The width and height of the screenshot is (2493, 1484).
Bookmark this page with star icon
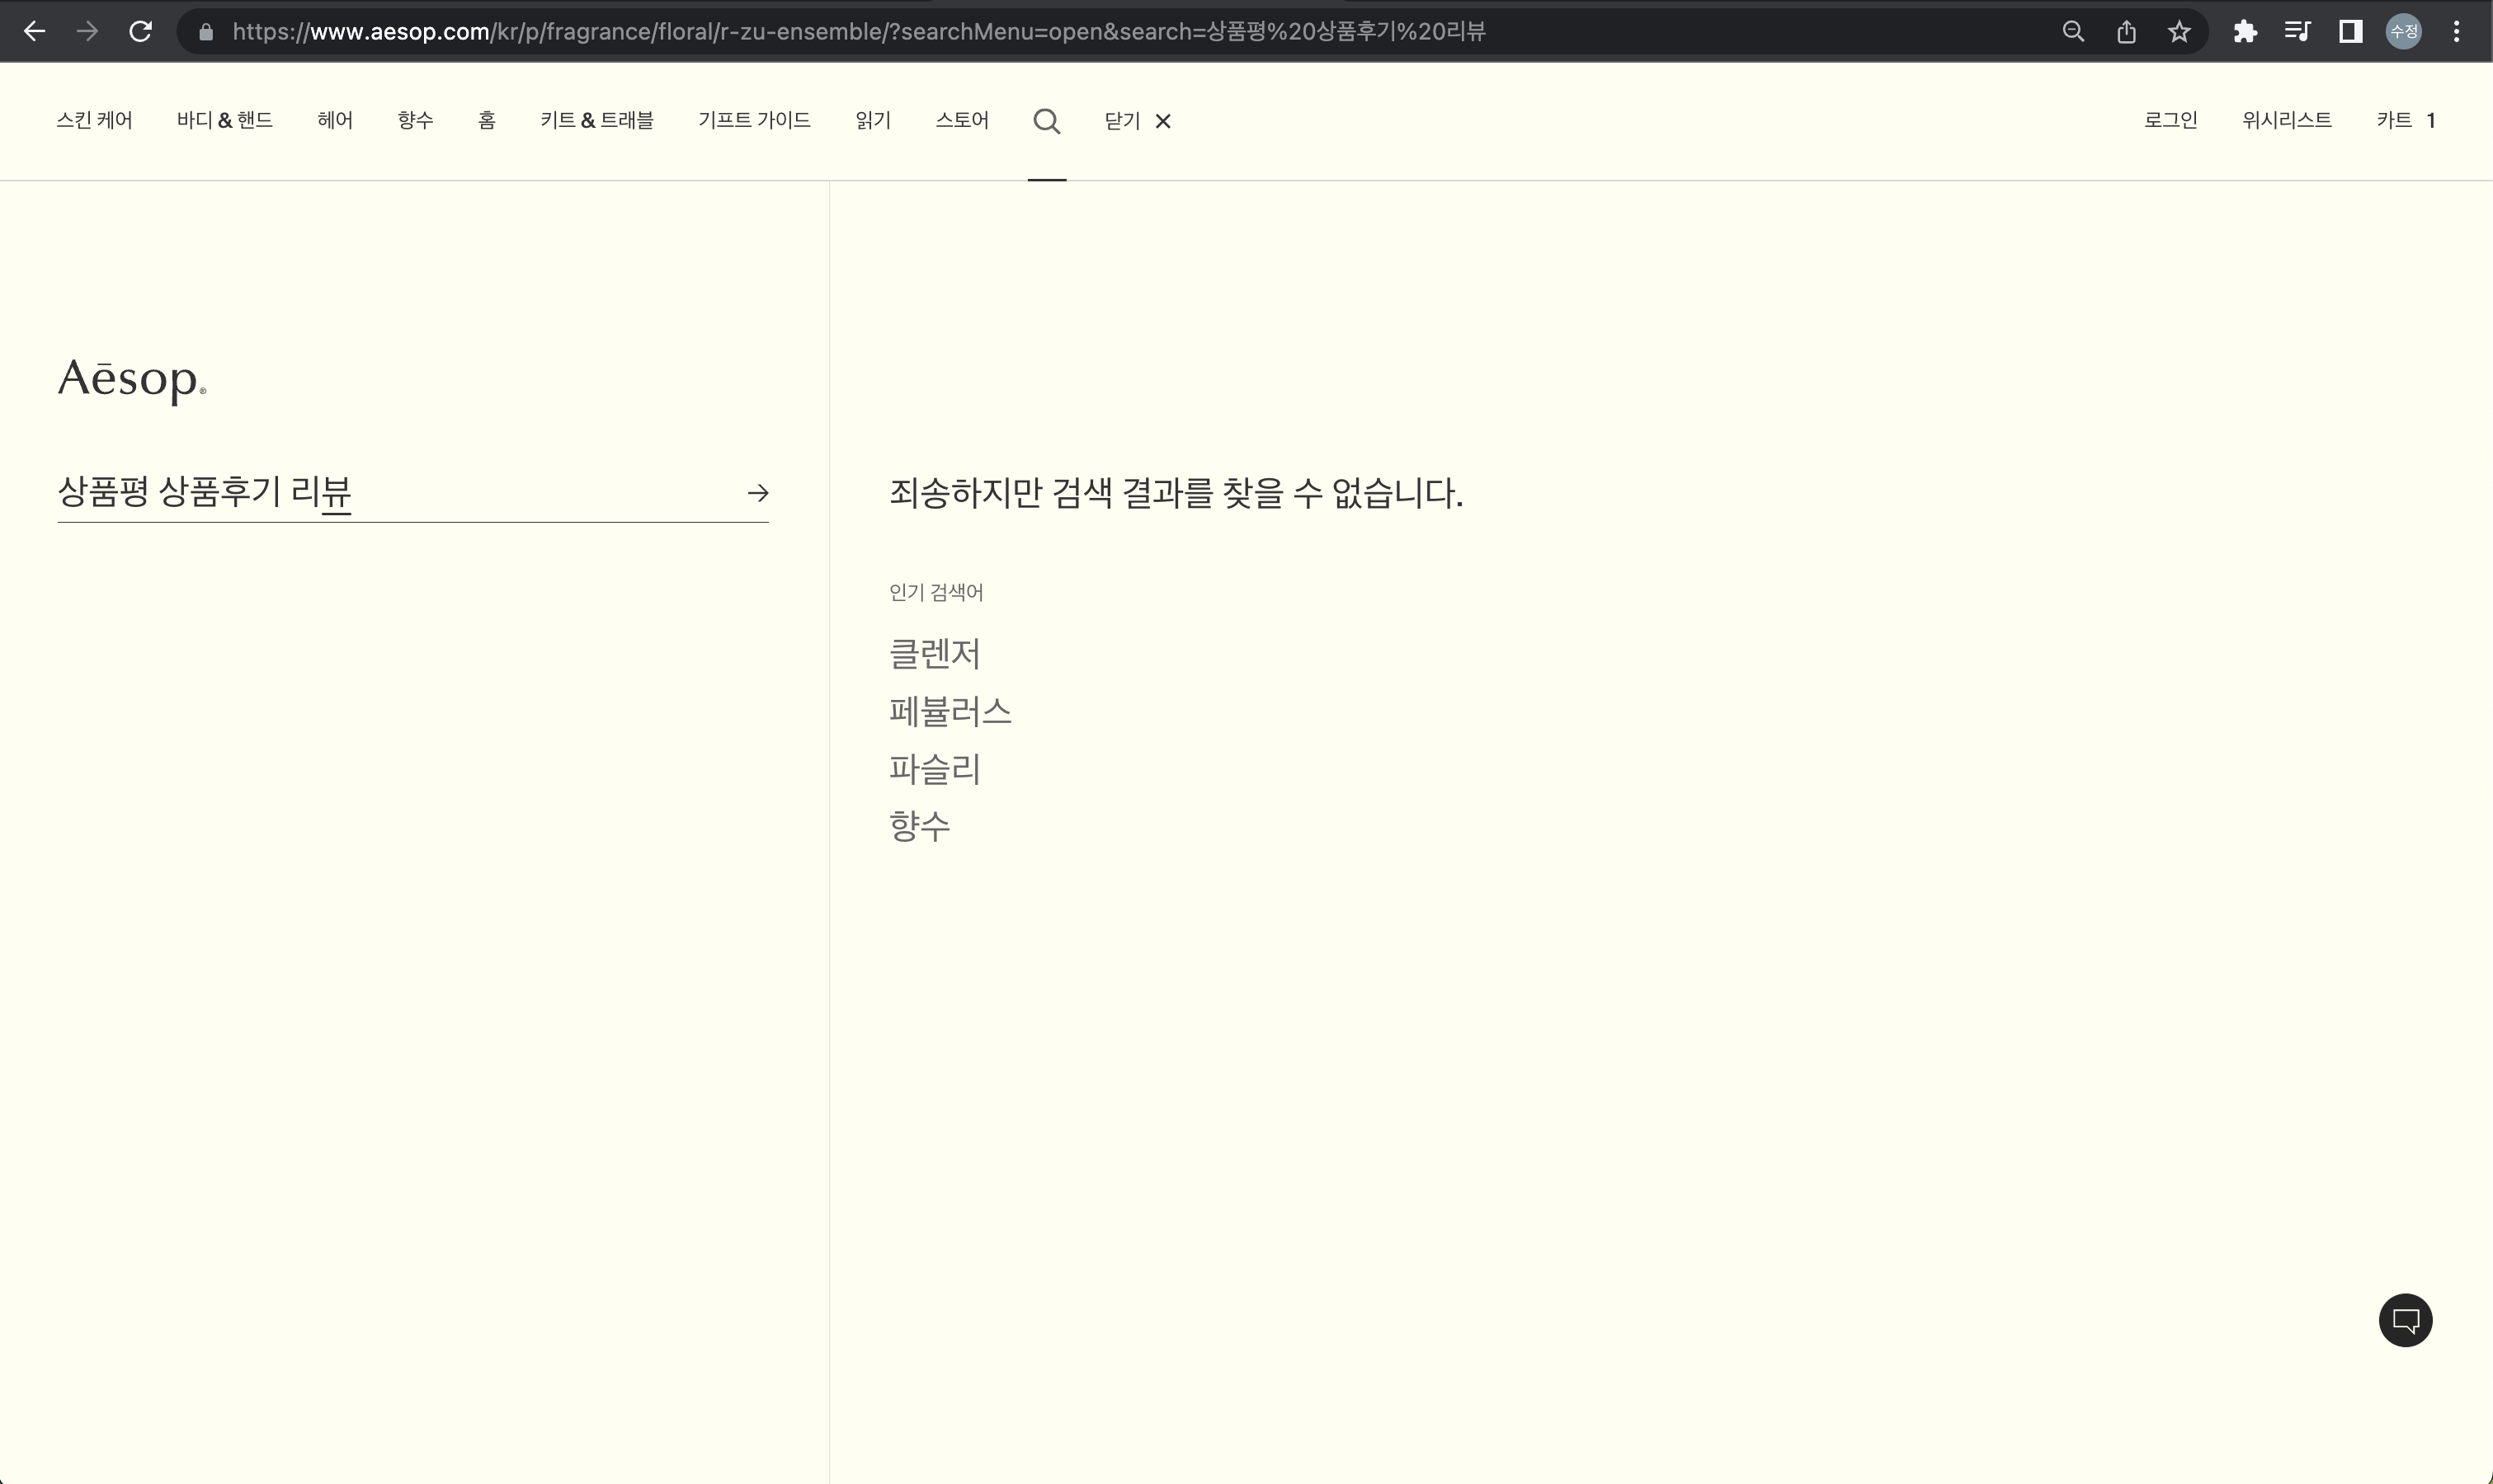[x=2179, y=32]
